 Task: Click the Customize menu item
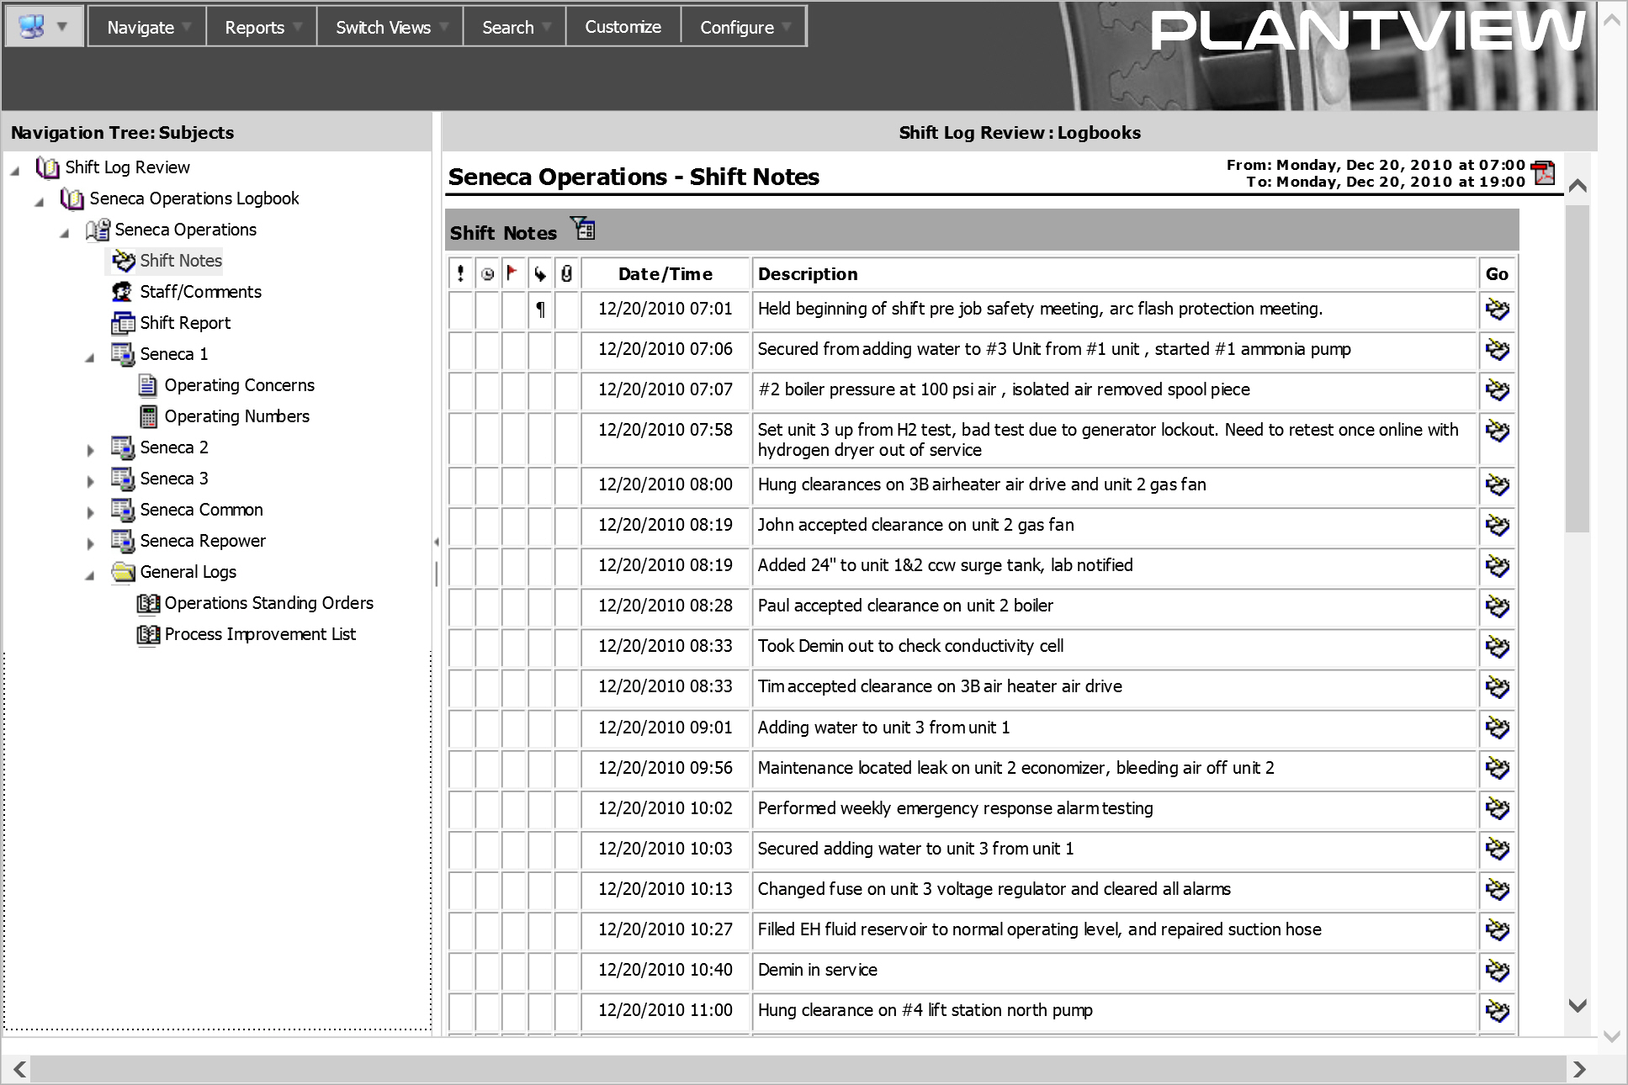(623, 27)
